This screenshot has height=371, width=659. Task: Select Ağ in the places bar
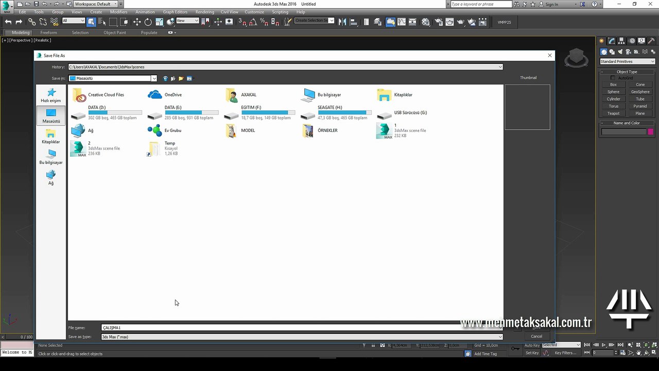[51, 178]
